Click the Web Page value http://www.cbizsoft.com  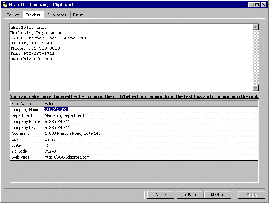point(151,157)
